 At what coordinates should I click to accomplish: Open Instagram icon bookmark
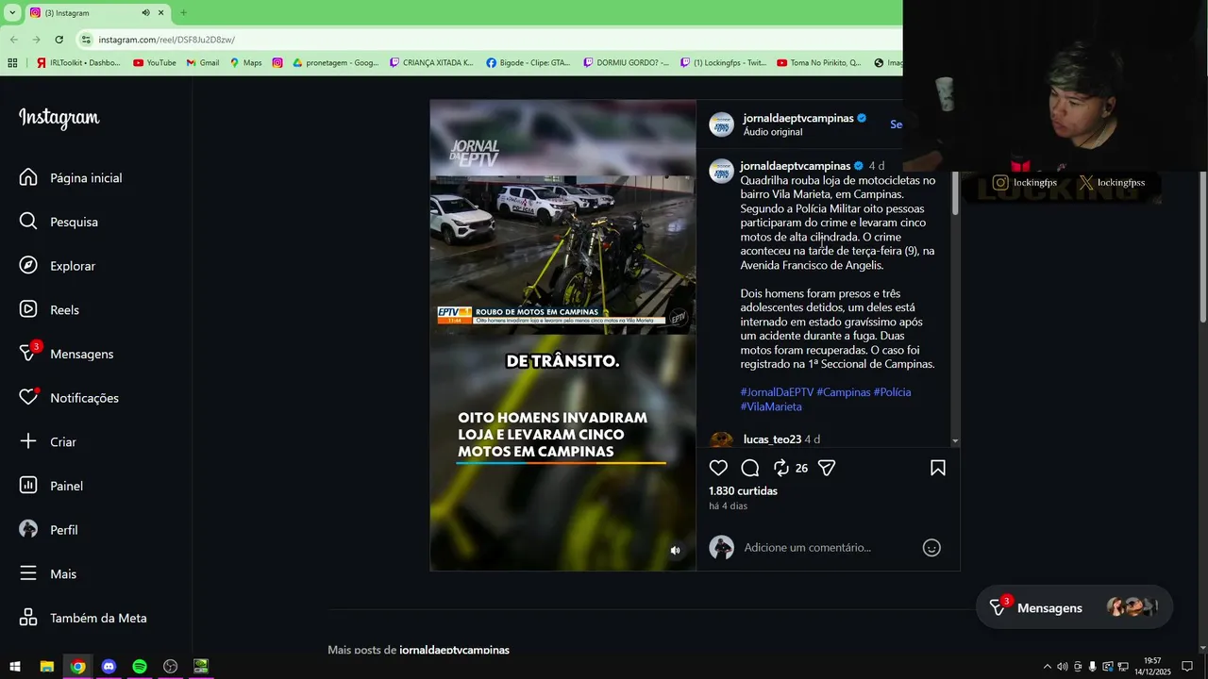click(277, 63)
